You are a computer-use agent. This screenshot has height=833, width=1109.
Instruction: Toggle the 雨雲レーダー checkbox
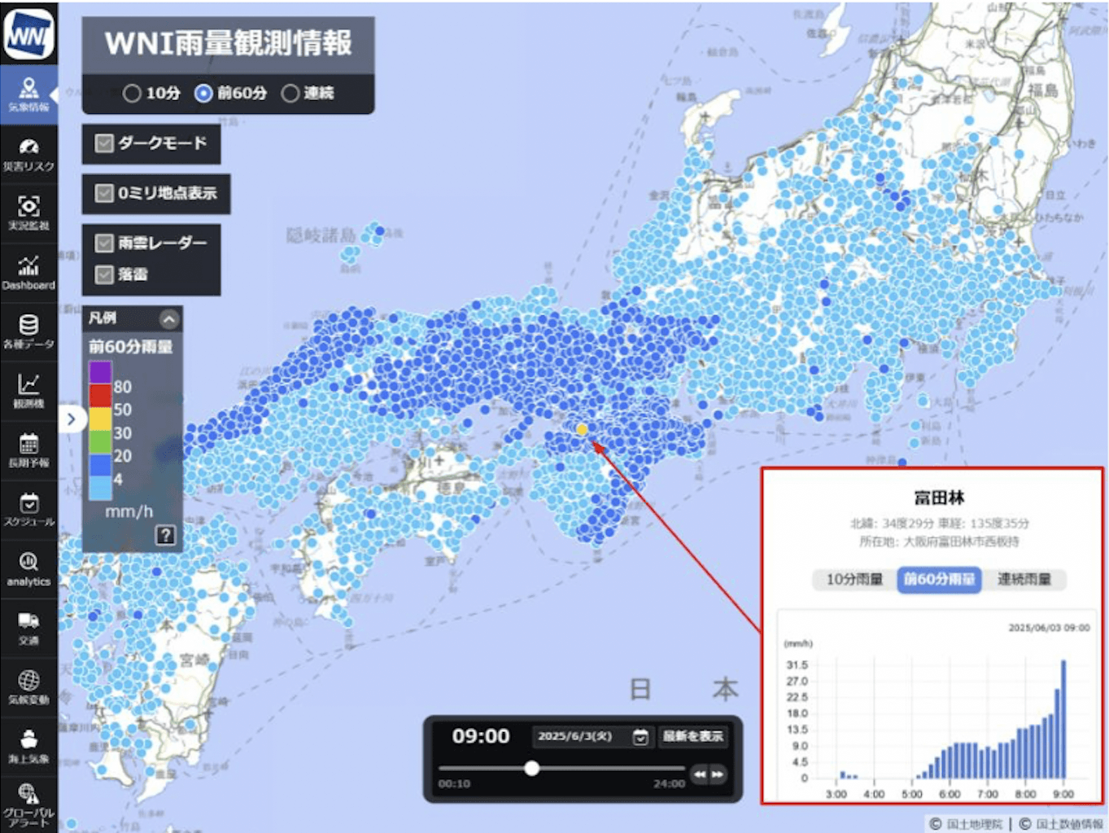click(104, 243)
